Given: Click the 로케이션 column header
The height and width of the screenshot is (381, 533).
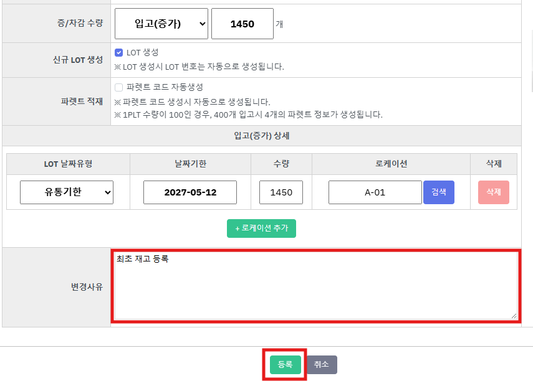Looking at the screenshot, I should [x=391, y=164].
